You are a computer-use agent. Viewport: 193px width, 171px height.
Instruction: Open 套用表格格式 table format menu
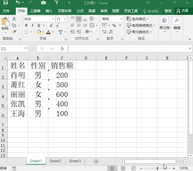coord(141,25)
